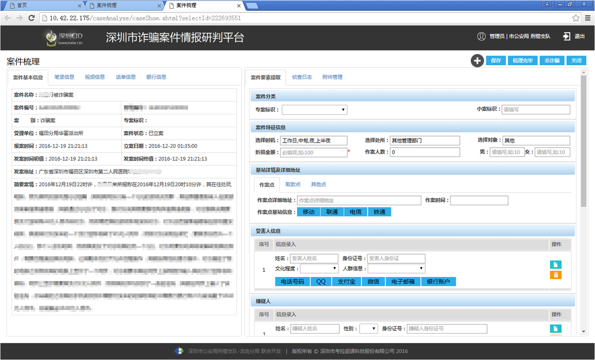The width and height of the screenshot is (595, 360).
Task: Click the suspect 身份证号 input field
Action: [447, 329]
